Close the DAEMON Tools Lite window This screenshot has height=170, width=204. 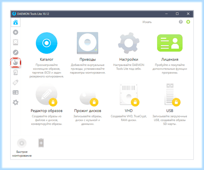click(188, 14)
